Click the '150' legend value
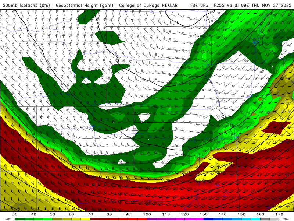This screenshot has height=221, width=294. point(241,214)
